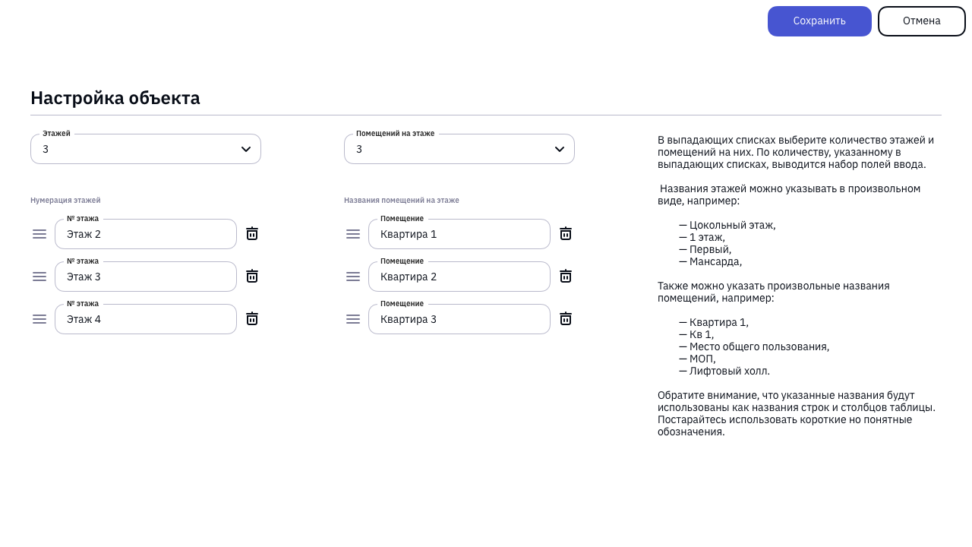The width and height of the screenshot is (972, 547).
Task: Delete the Этаж 4 row
Action: [252, 319]
